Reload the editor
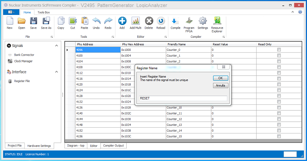Screen dimensions: 307x161 161,23
